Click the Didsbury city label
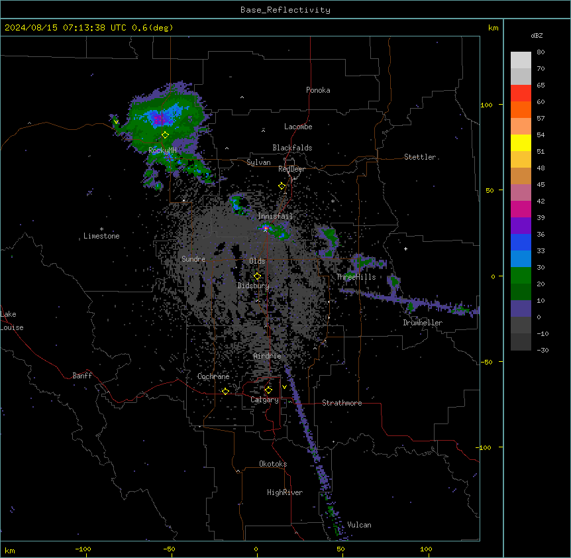This screenshot has width=571, height=558. 254,286
